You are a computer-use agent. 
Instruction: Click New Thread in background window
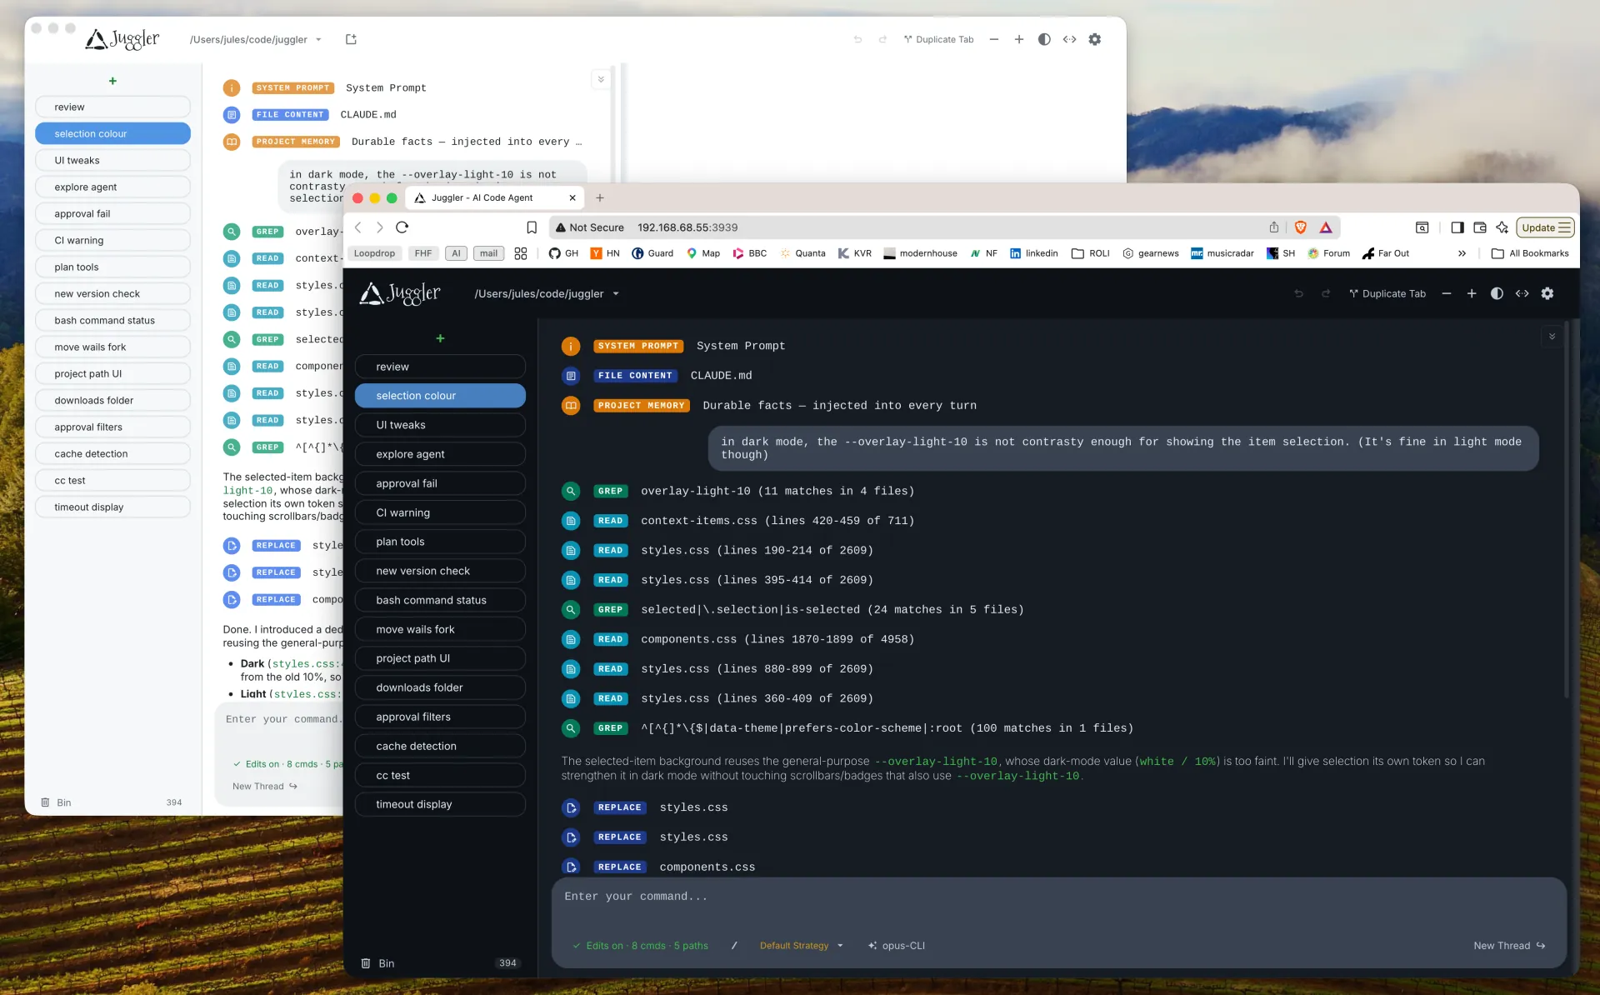[265, 786]
